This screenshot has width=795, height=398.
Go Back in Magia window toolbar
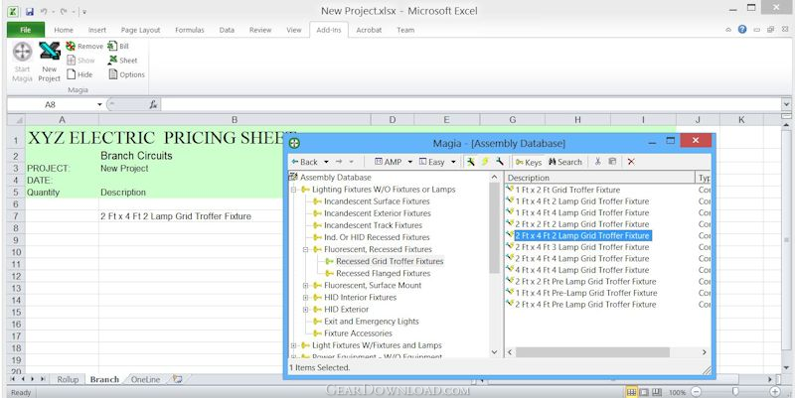(305, 162)
